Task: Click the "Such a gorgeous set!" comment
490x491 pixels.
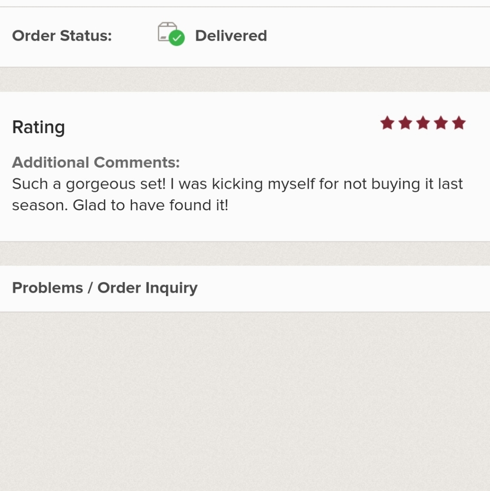Action: tap(88, 184)
